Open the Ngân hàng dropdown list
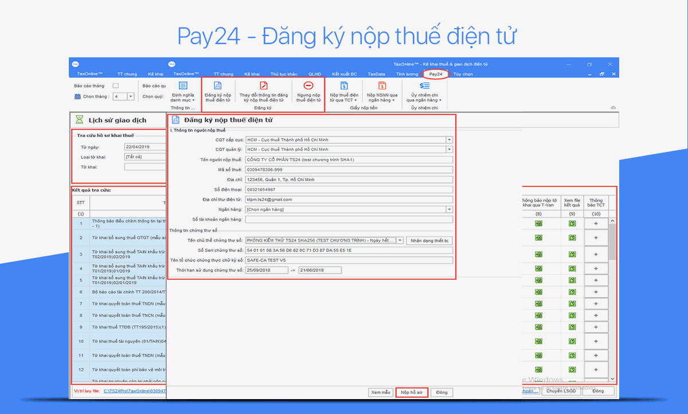 [x=449, y=209]
